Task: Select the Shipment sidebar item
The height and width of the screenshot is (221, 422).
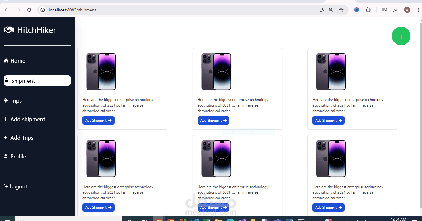Action: click(37, 81)
